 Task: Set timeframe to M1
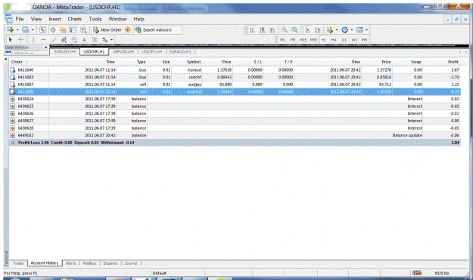tap(282, 40)
